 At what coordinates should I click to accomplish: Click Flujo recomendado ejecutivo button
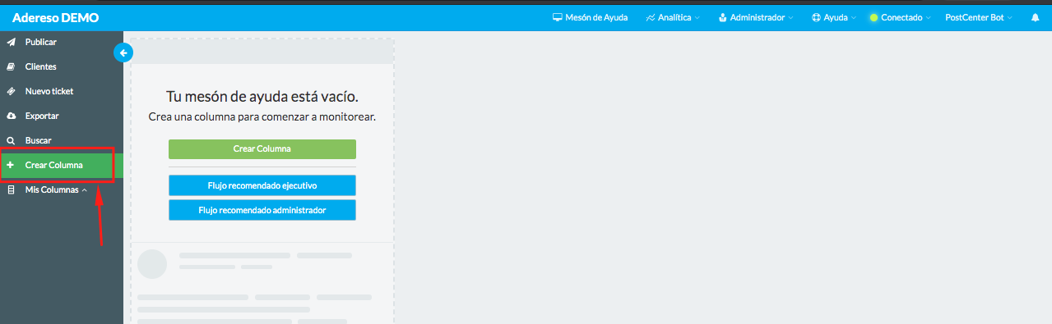coord(262,185)
